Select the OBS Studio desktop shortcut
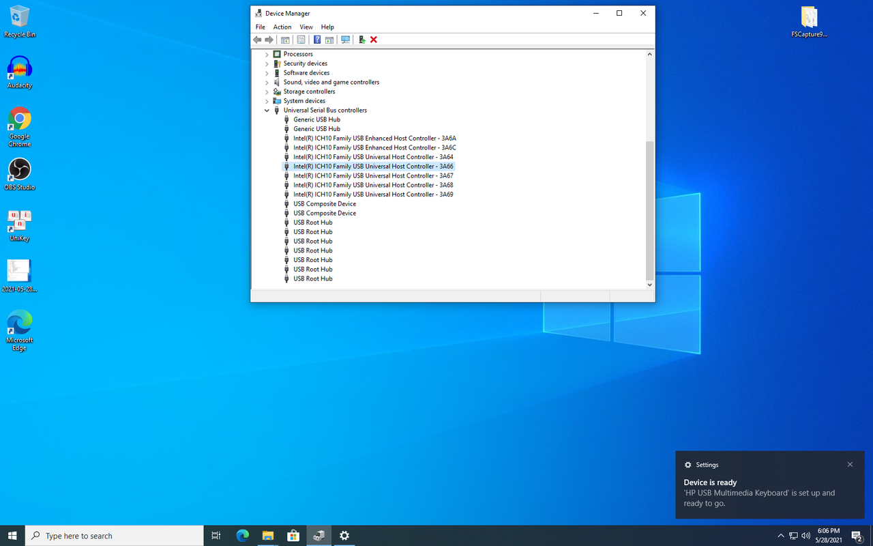This screenshot has width=873, height=546. [20, 175]
